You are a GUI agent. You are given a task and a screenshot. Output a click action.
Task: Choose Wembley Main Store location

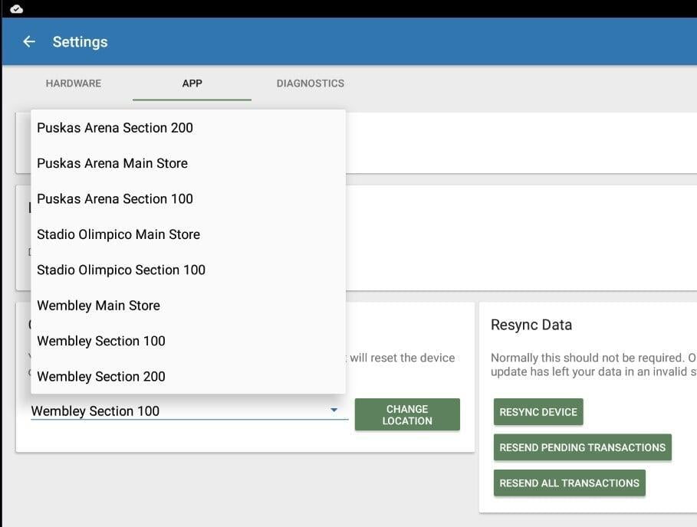188,306
